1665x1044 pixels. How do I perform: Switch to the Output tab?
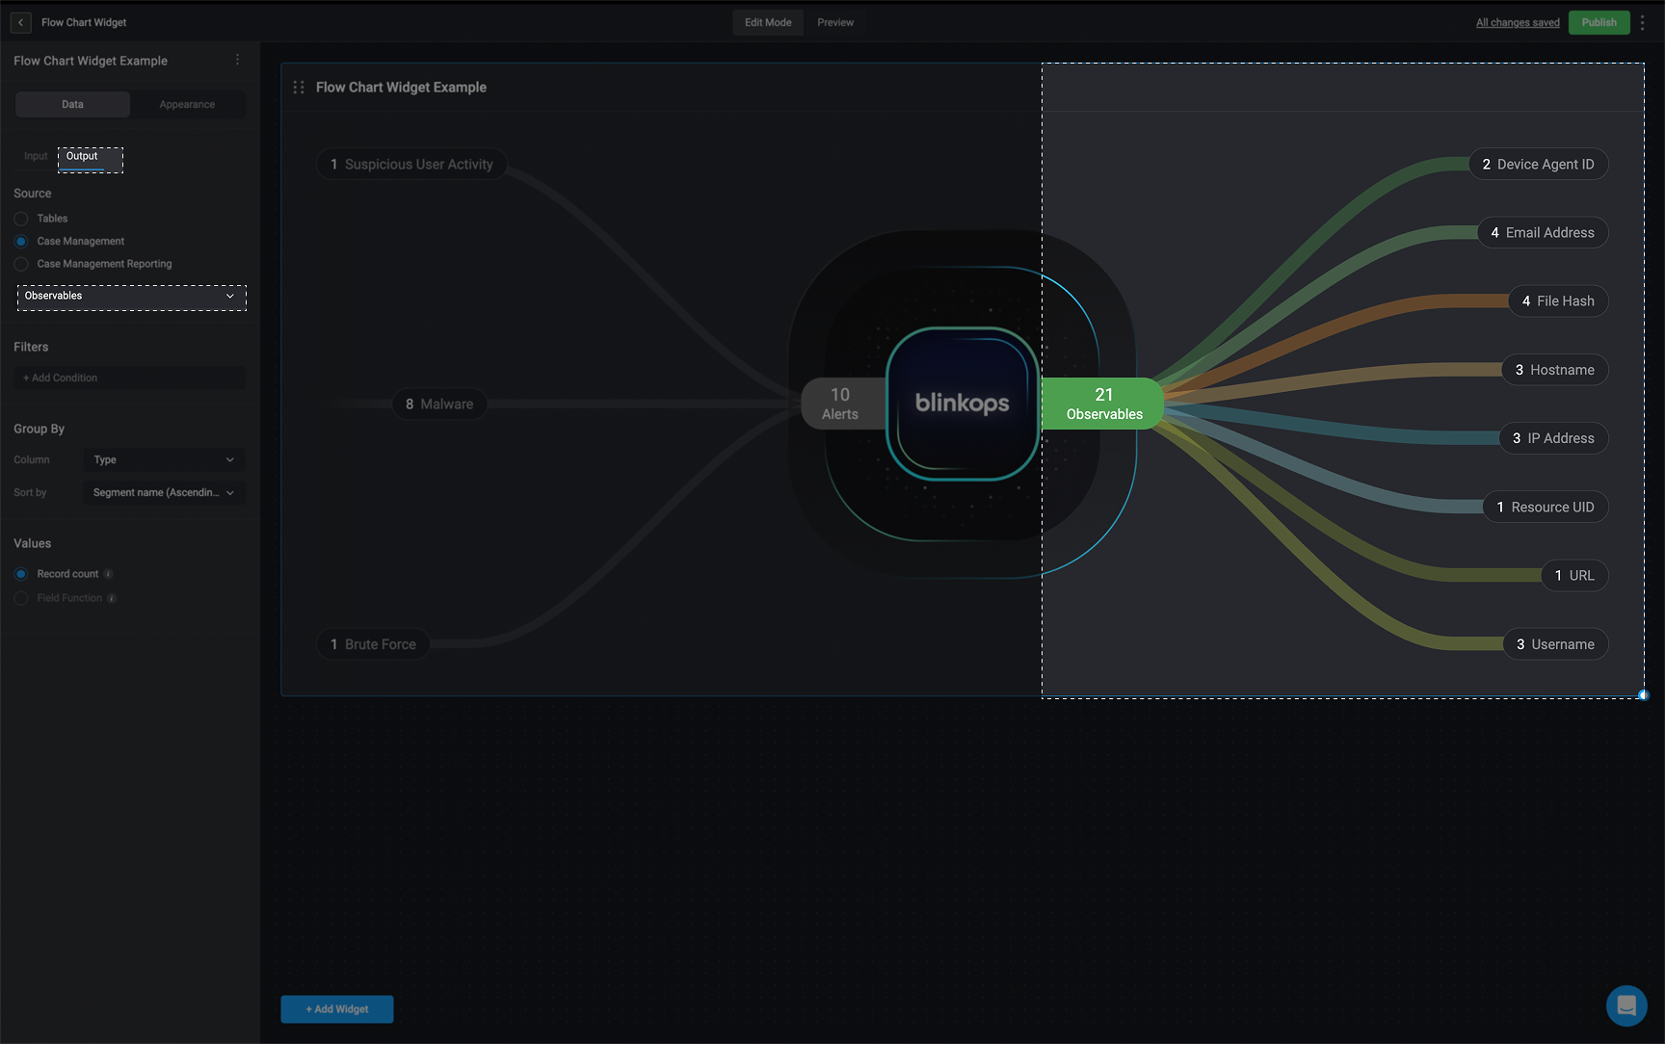[x=82, y=156]
